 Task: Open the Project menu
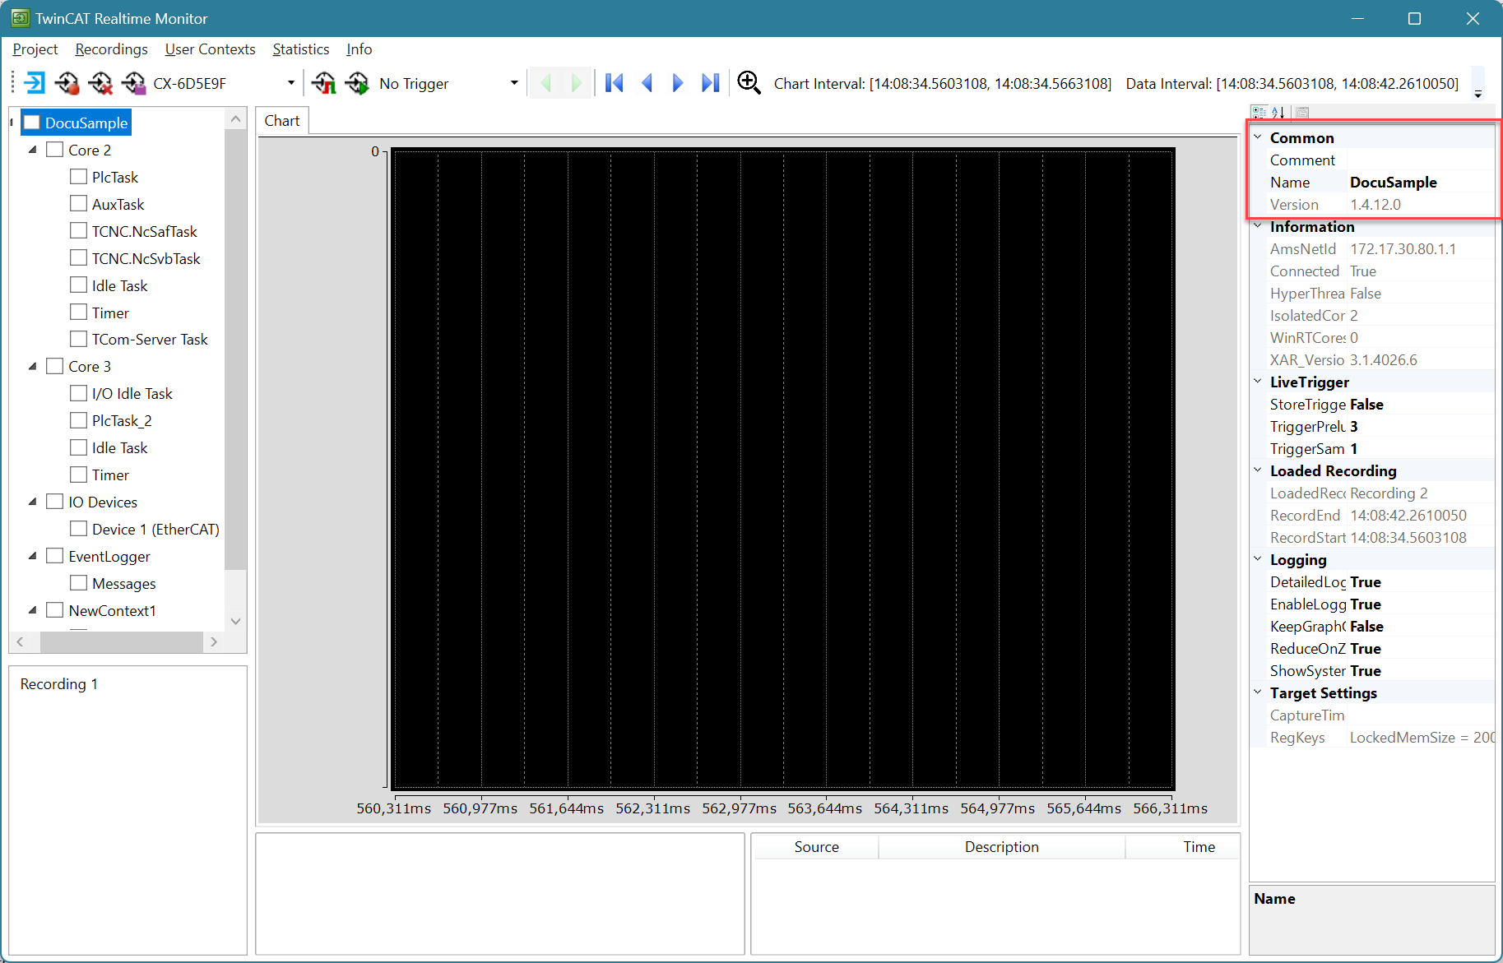35,49
